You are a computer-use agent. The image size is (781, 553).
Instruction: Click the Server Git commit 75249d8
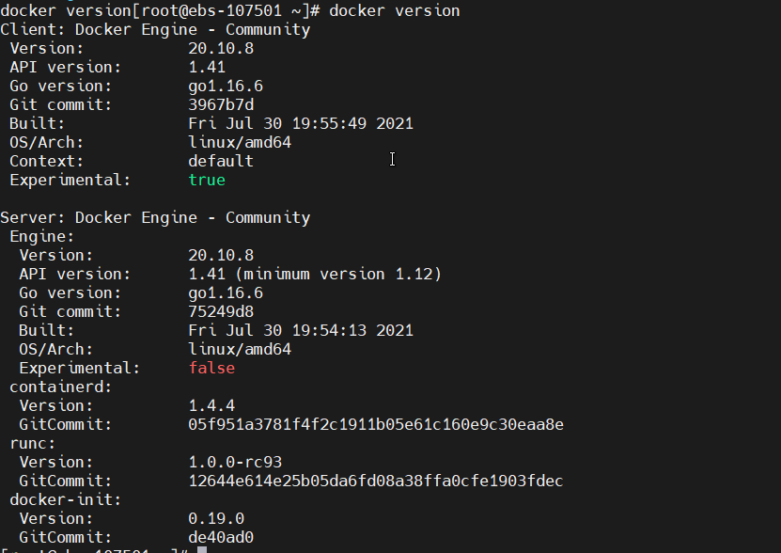tap(221, 312)
